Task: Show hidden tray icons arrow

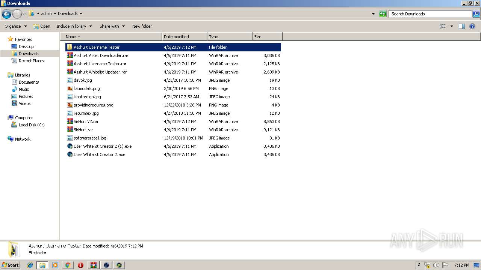Action: [x=419, y=265]
